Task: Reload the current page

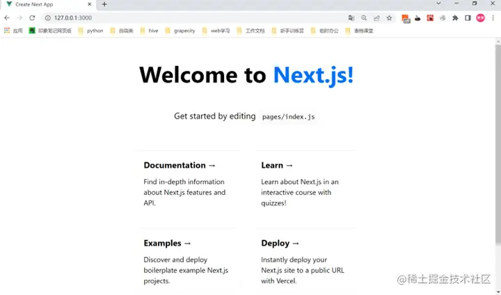Action: 32,18
